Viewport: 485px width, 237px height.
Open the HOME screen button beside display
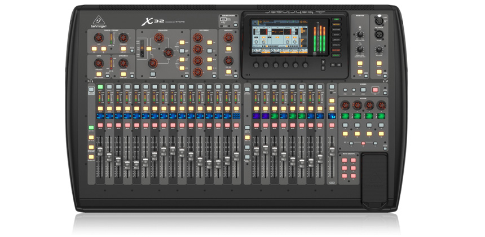tap(336, 19)
